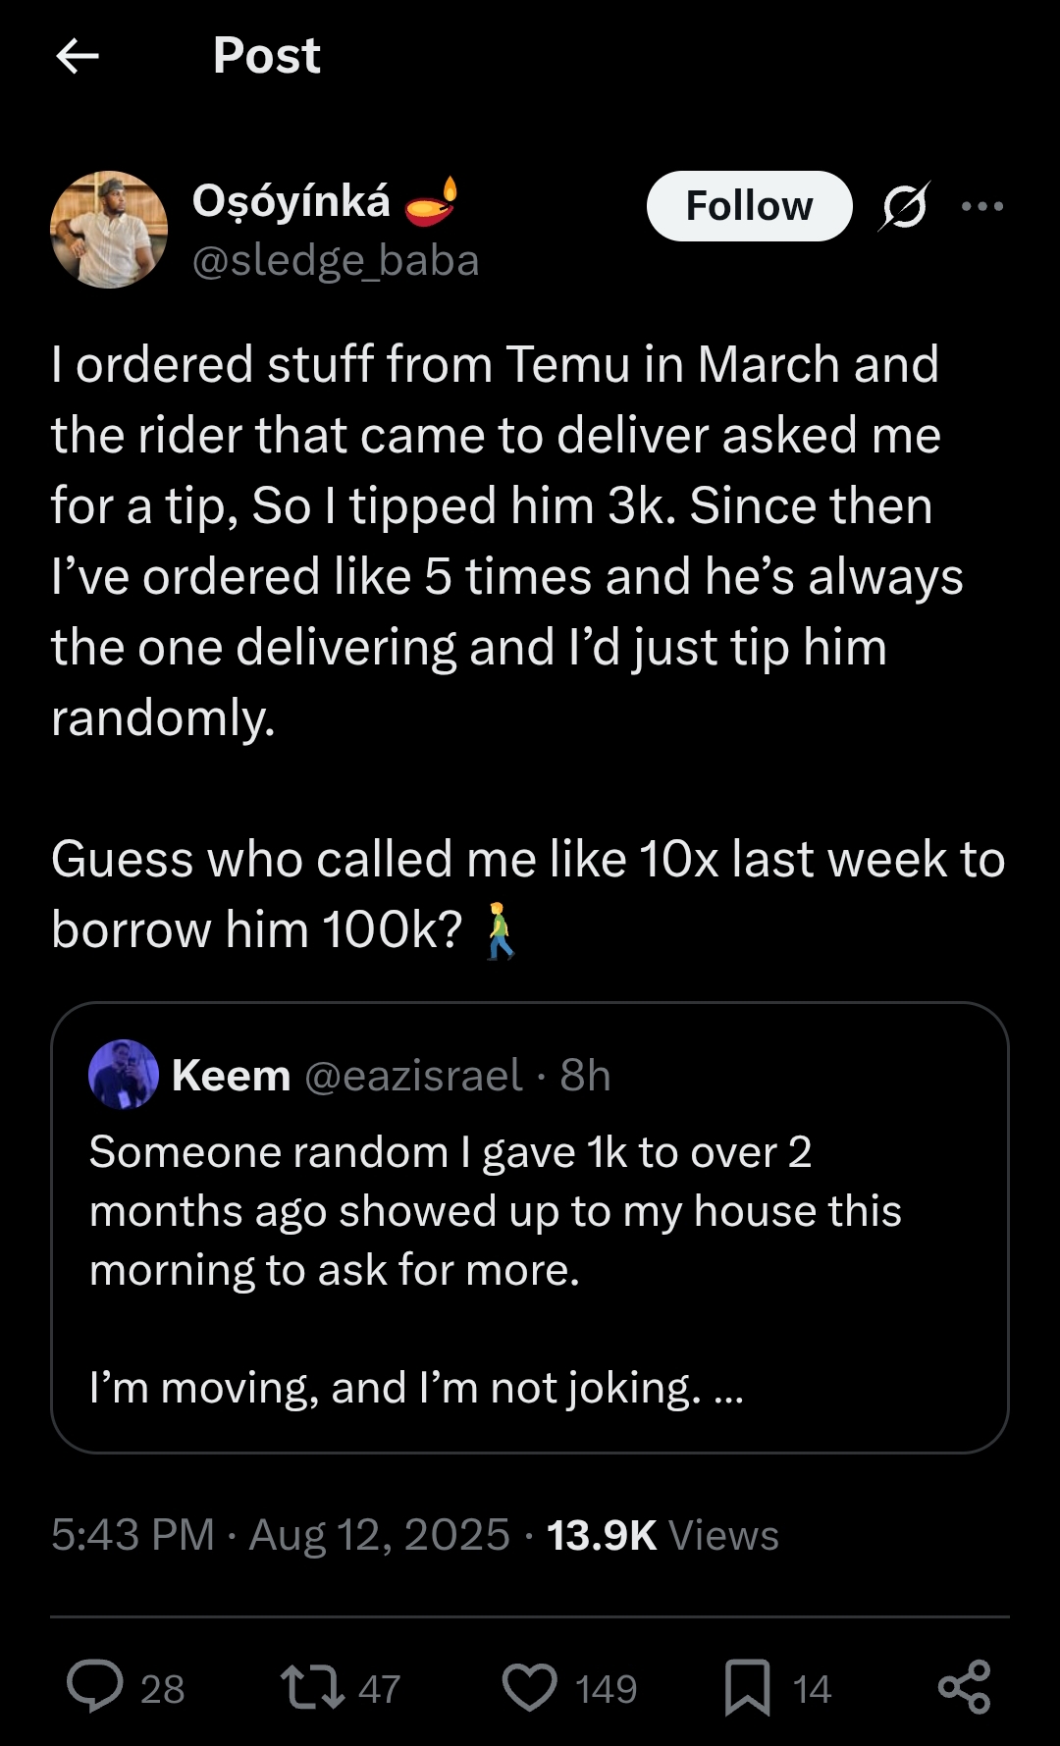
Task: Open the three-dot more options menu
Action: pyautogui.click(x=982, y=206)
